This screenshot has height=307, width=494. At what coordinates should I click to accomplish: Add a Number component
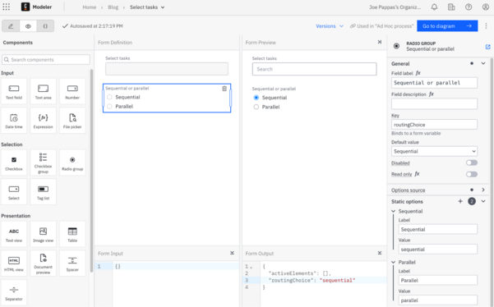(72, 91)
